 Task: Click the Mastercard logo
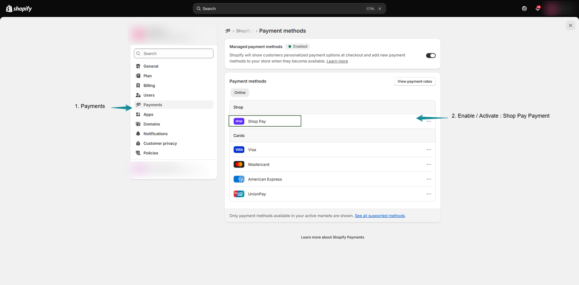click(x=239, y=165)
